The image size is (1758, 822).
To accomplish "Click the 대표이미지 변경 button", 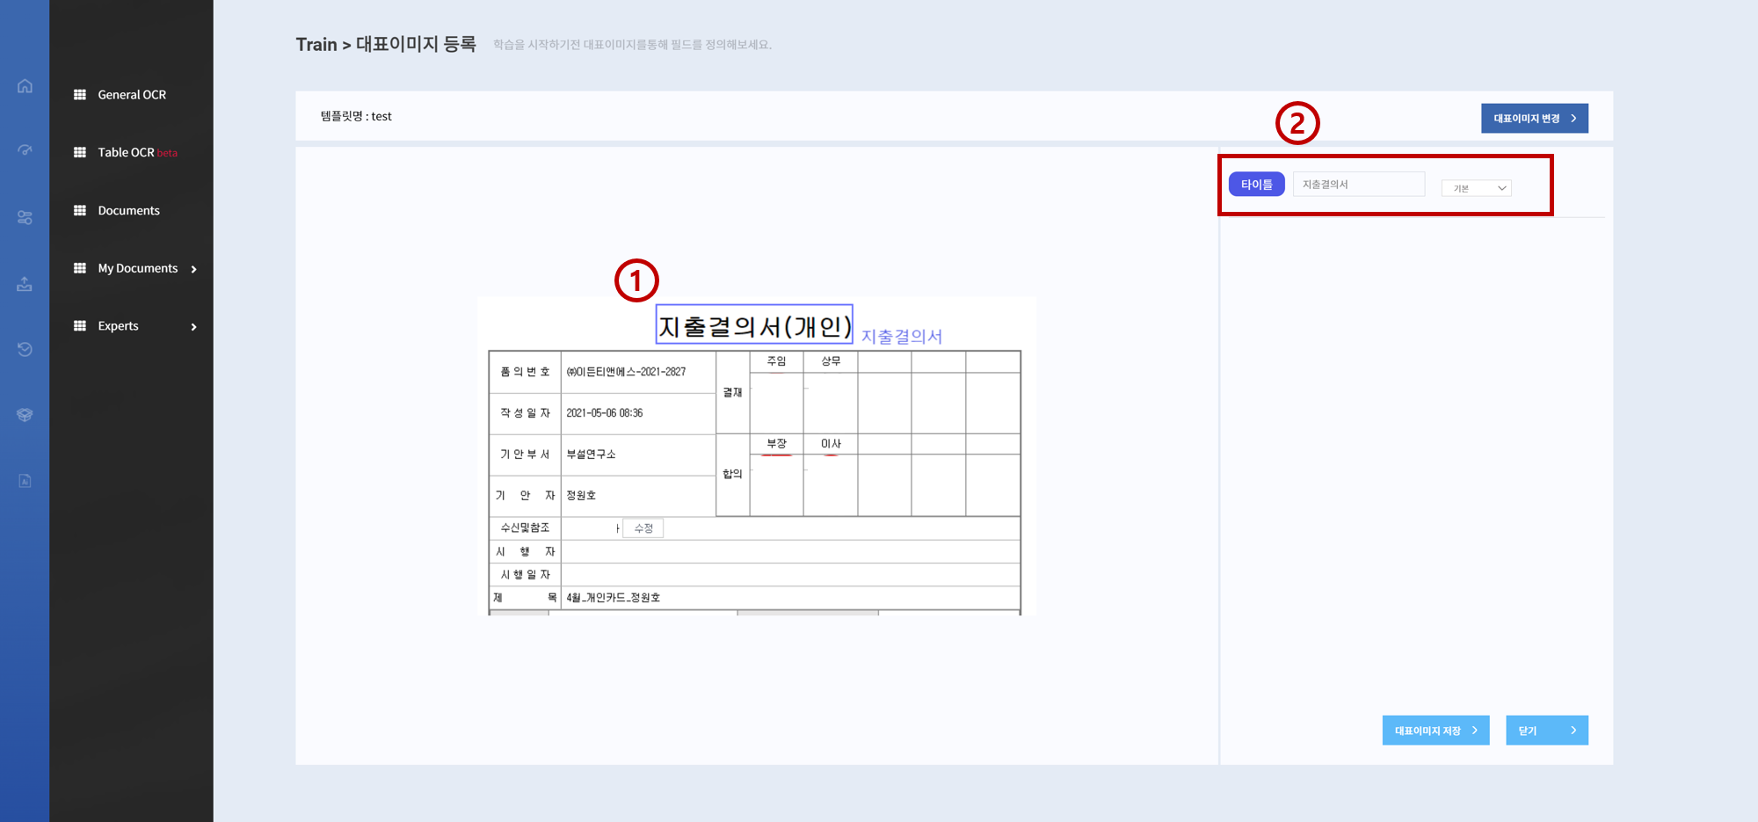I will pos(1535,119).
